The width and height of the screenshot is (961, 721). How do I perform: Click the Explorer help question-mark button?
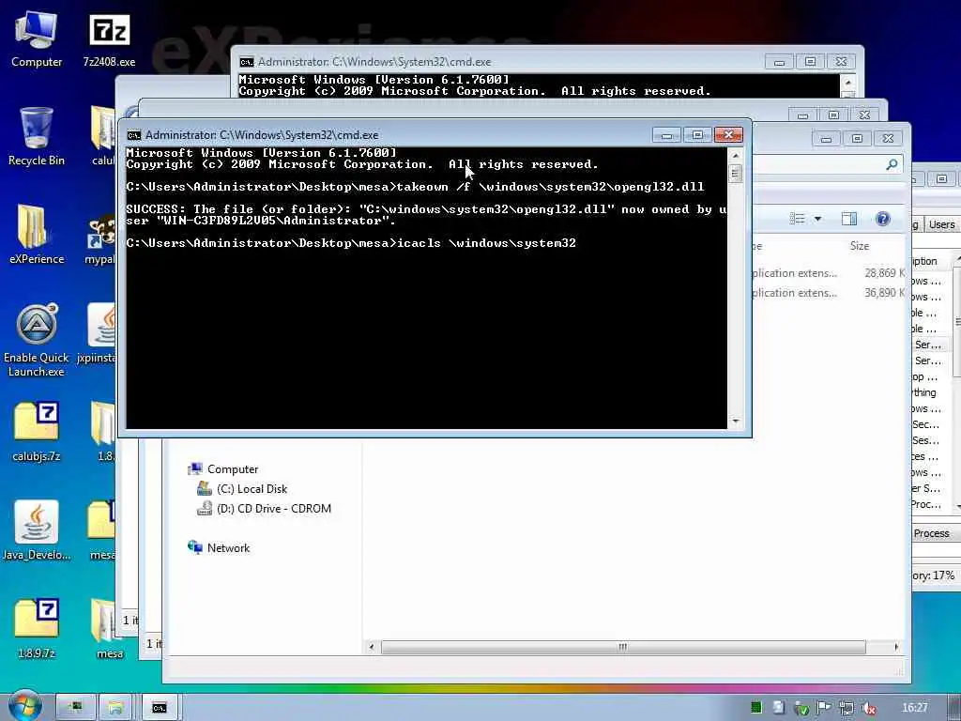[x=882, y=219]
